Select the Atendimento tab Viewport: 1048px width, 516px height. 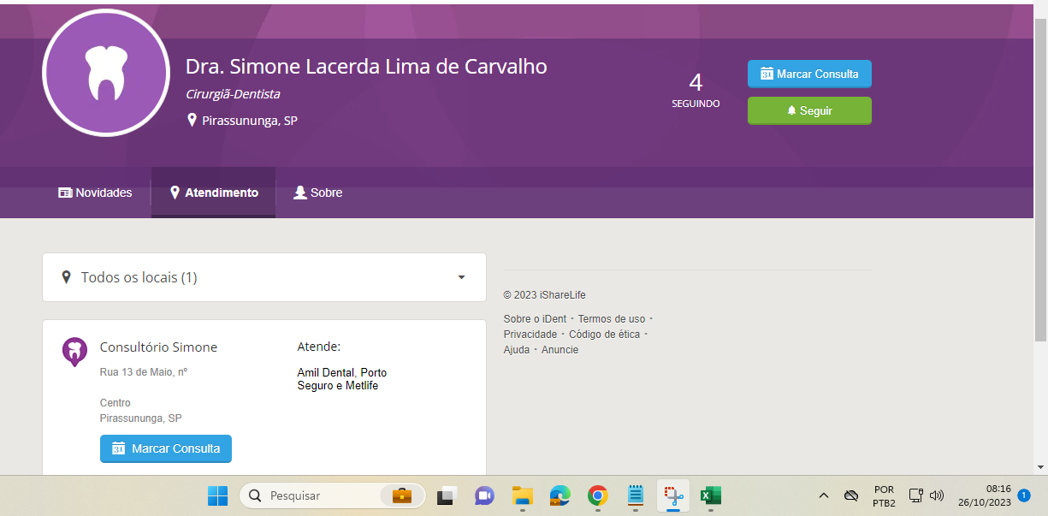click(x=214, y=193)
